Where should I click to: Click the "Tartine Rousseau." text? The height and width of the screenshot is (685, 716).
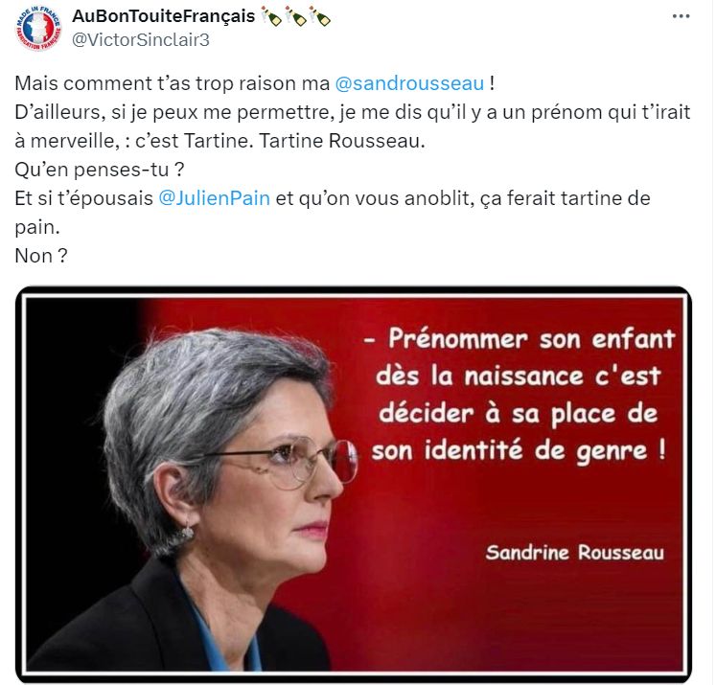342,141
